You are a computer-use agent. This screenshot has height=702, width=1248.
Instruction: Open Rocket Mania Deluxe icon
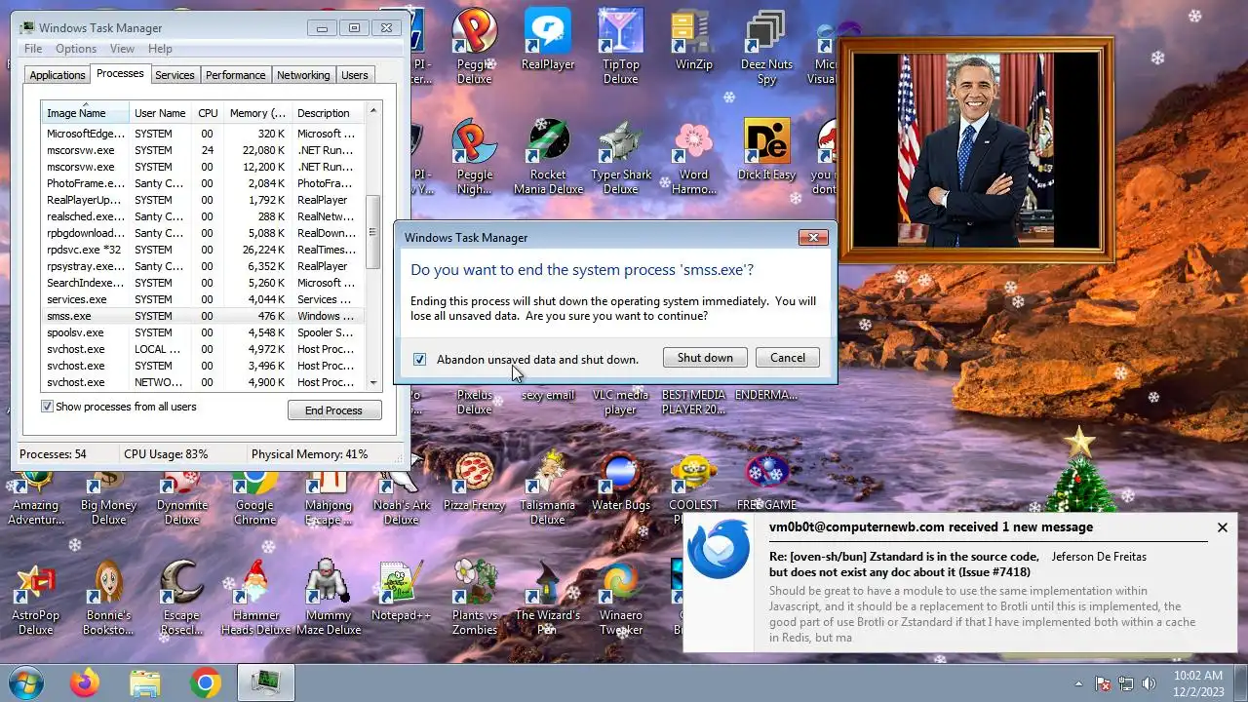click(x=547, y=156)
